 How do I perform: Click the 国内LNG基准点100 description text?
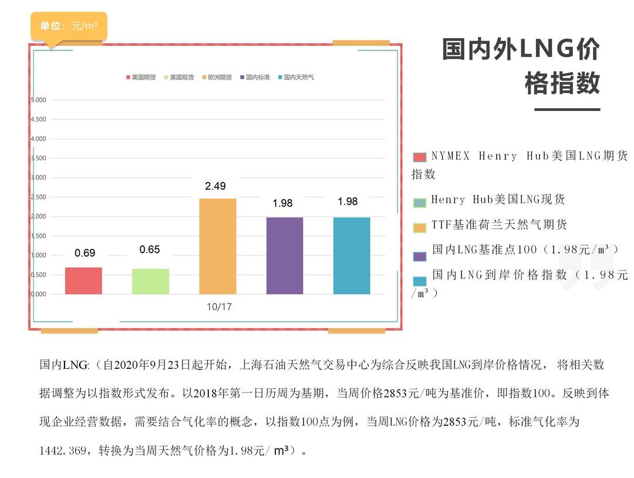click(525, 250)
